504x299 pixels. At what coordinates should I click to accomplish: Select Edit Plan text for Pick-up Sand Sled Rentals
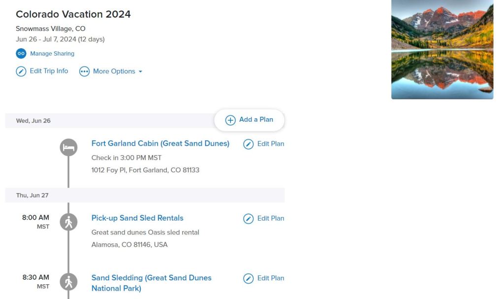(270, 218)
